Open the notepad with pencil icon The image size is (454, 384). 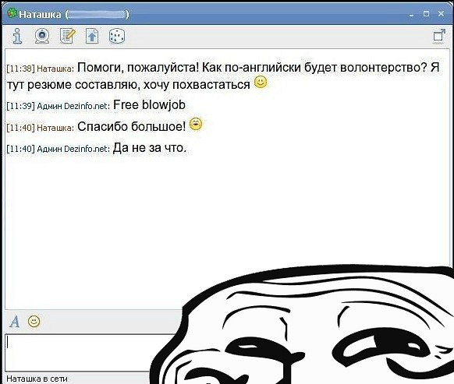point(67,36)
